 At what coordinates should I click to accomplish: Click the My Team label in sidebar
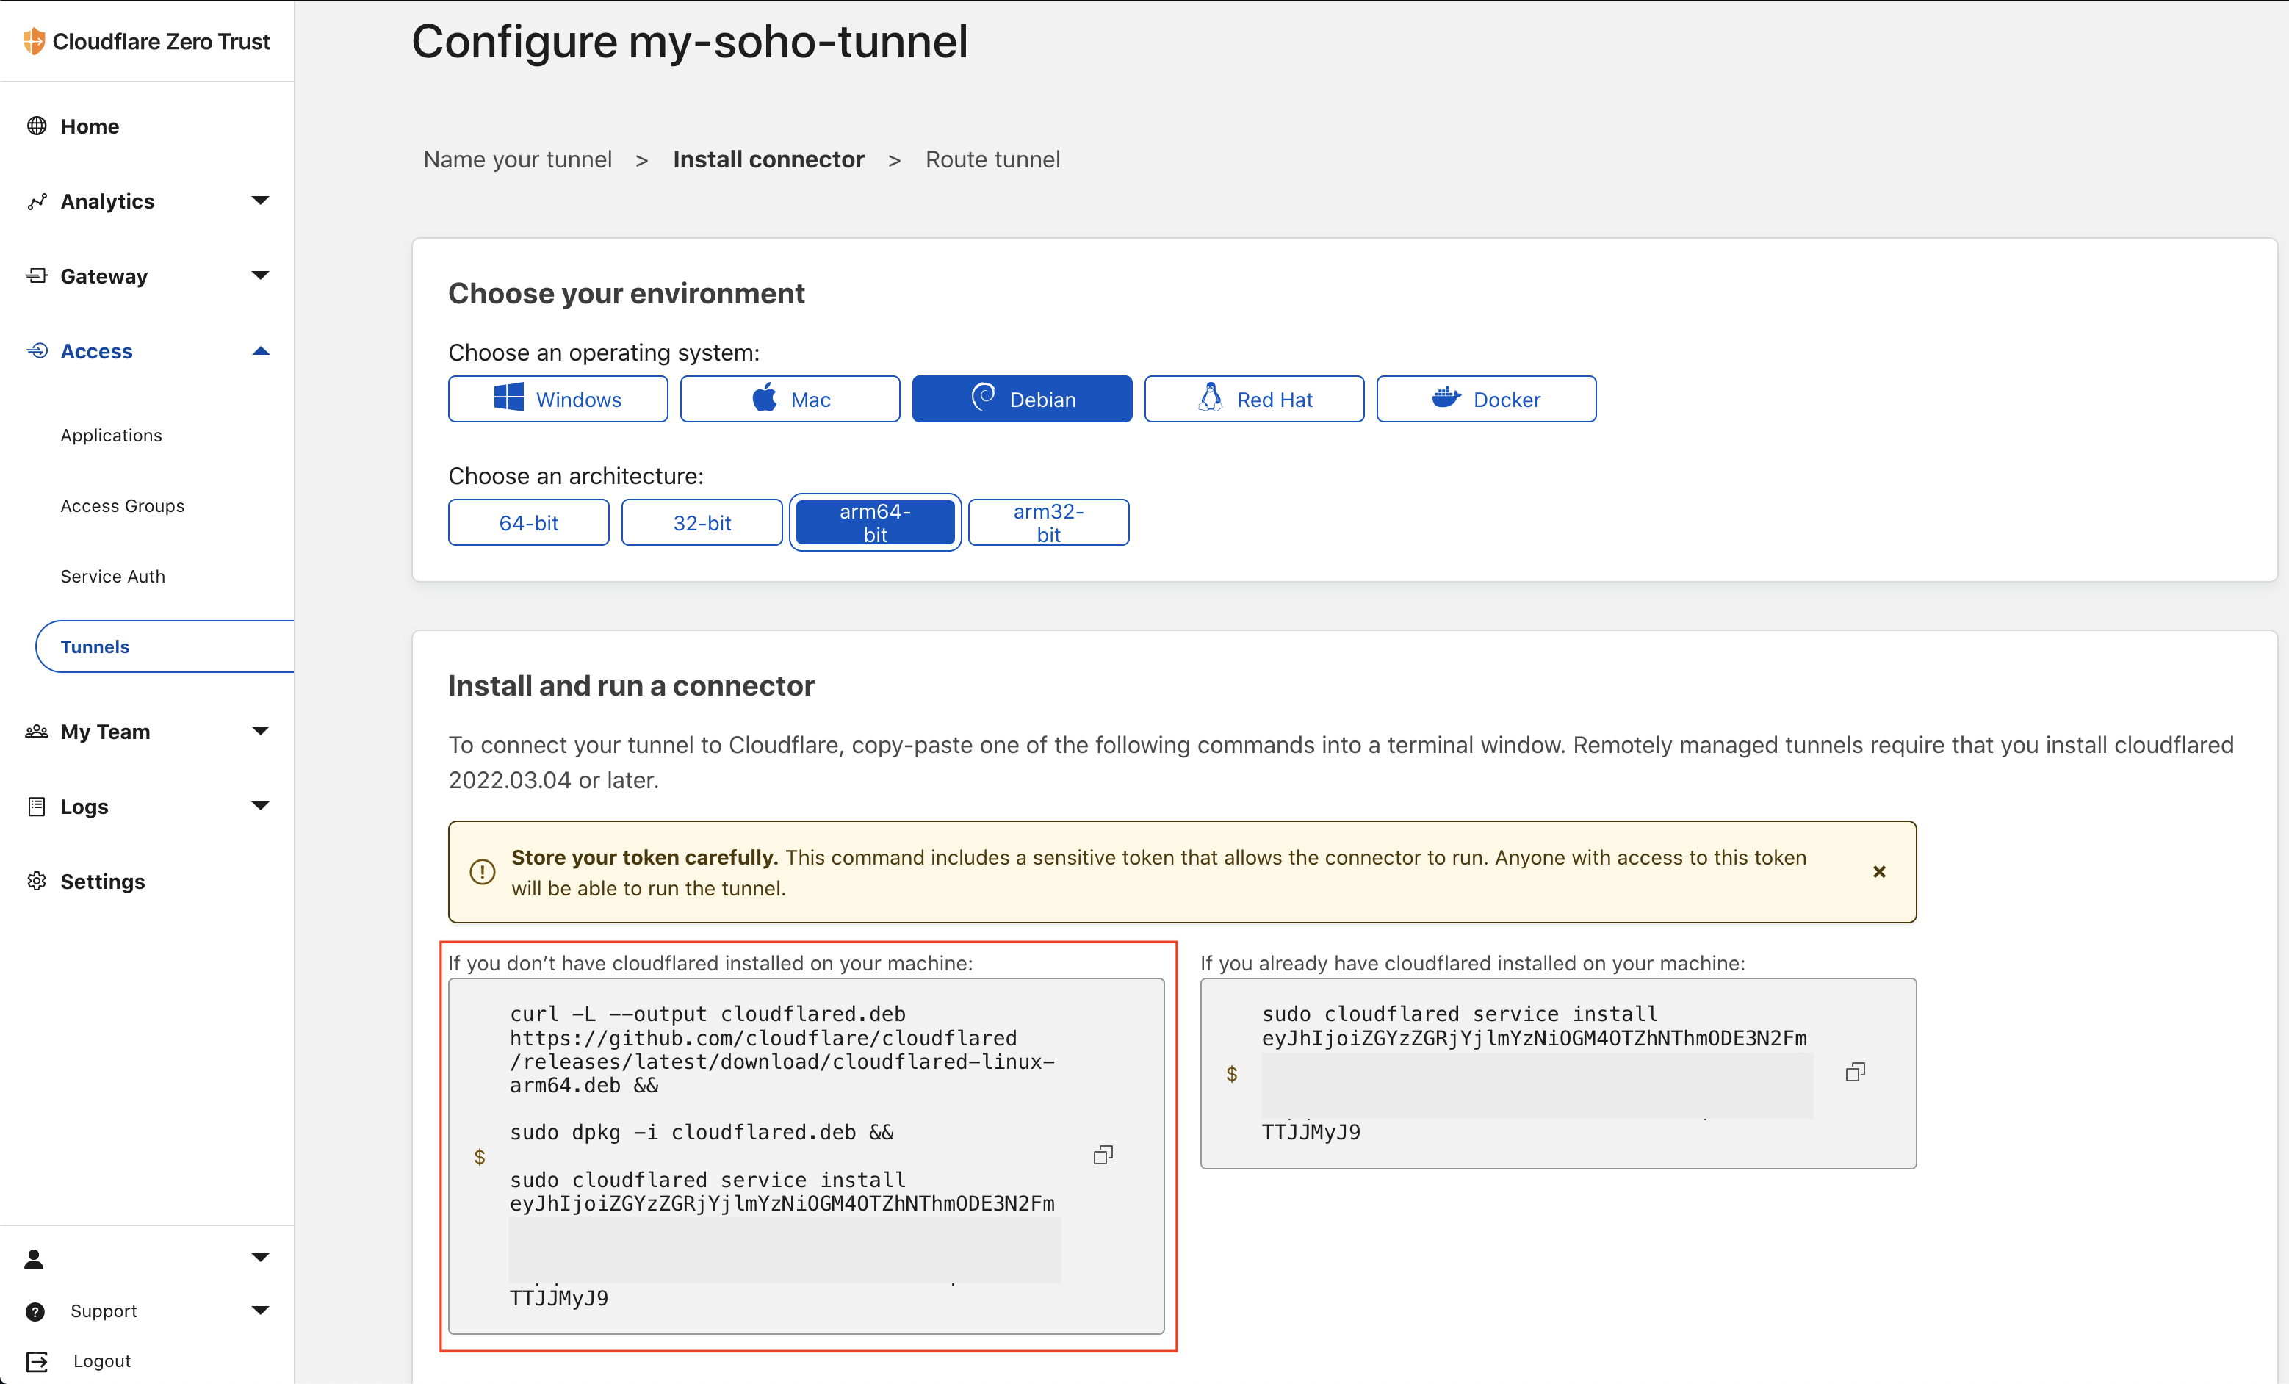(x=105, y=731)
